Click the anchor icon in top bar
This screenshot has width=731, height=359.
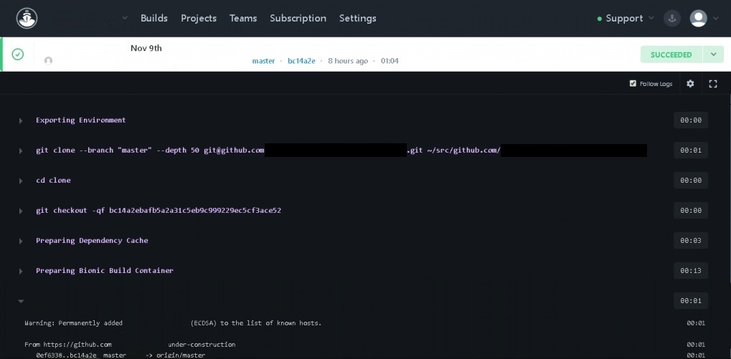(x=672, y=19)
